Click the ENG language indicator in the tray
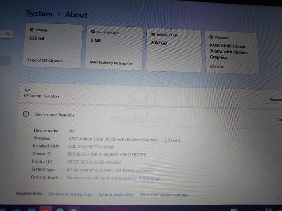The height and width of the screenshot is (211, 282). (269, 210)
